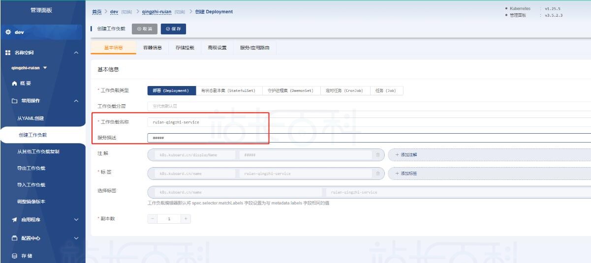
Task: Decrease replica count with minus button
Action: pos(153,219)
